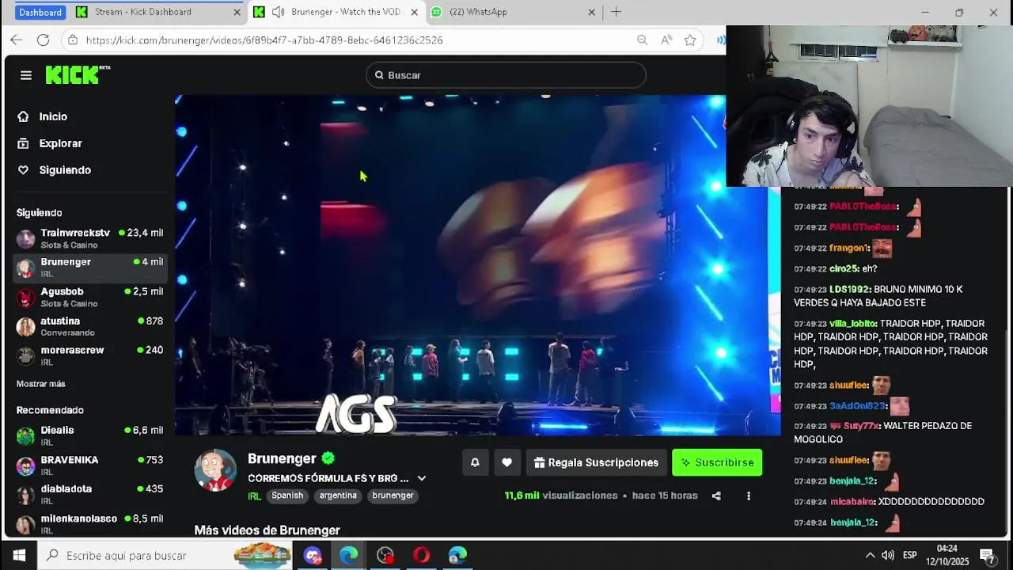
Task: Select the argentina tag
Action: 338,496
